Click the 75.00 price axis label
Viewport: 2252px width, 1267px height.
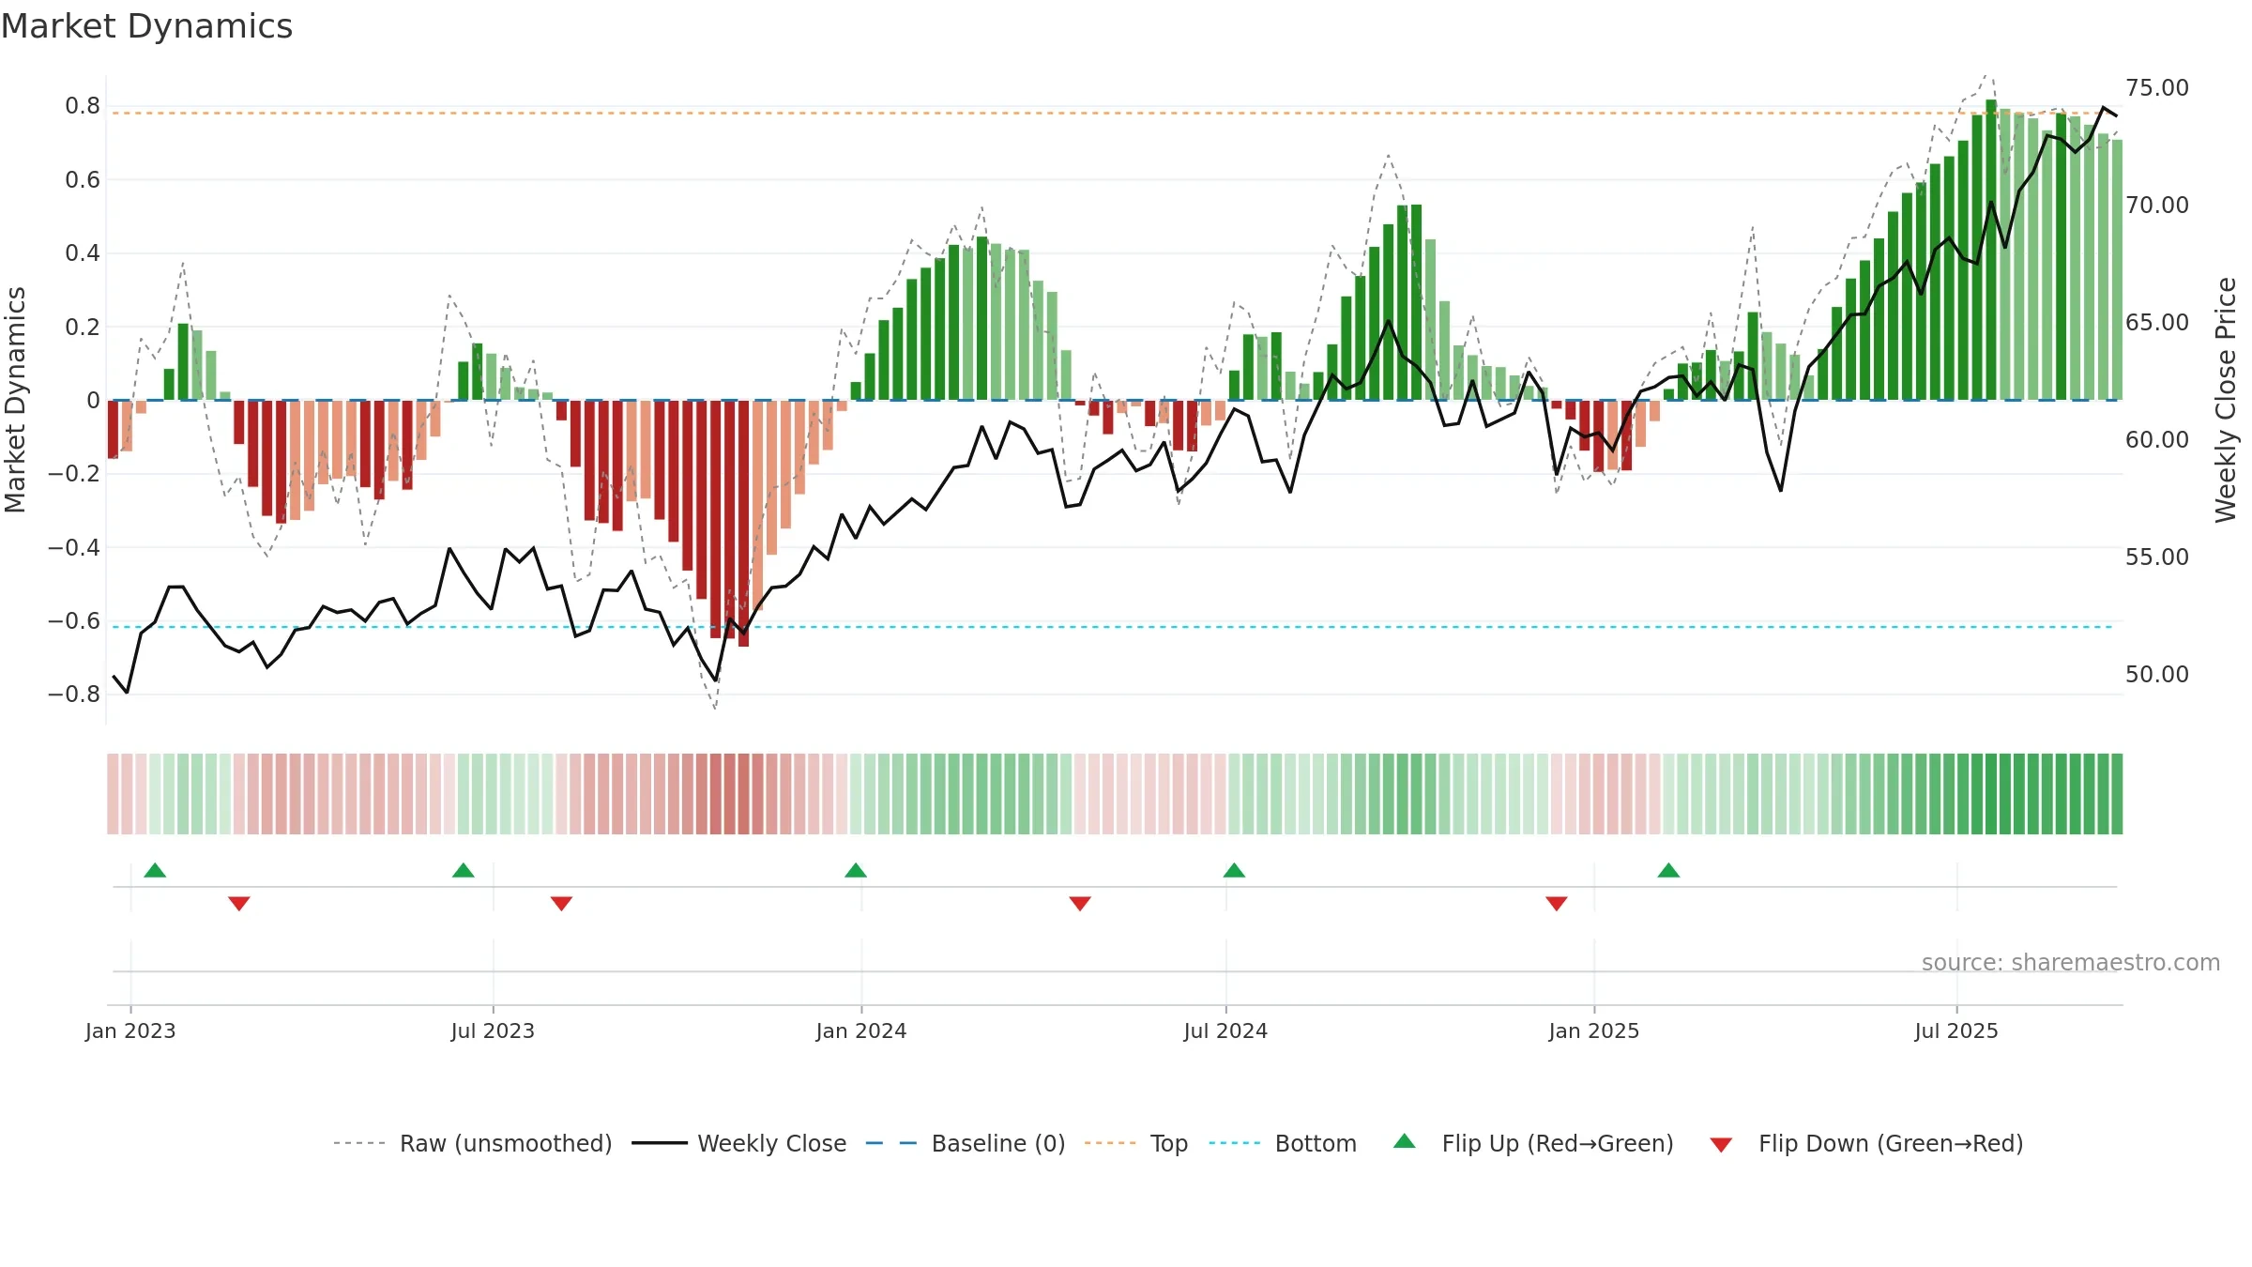pyautogui.click(x=2157, y=88)
